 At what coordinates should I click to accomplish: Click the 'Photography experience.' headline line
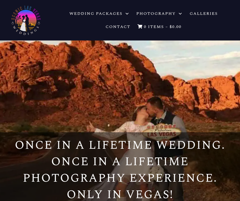click(x=120, y=178)
